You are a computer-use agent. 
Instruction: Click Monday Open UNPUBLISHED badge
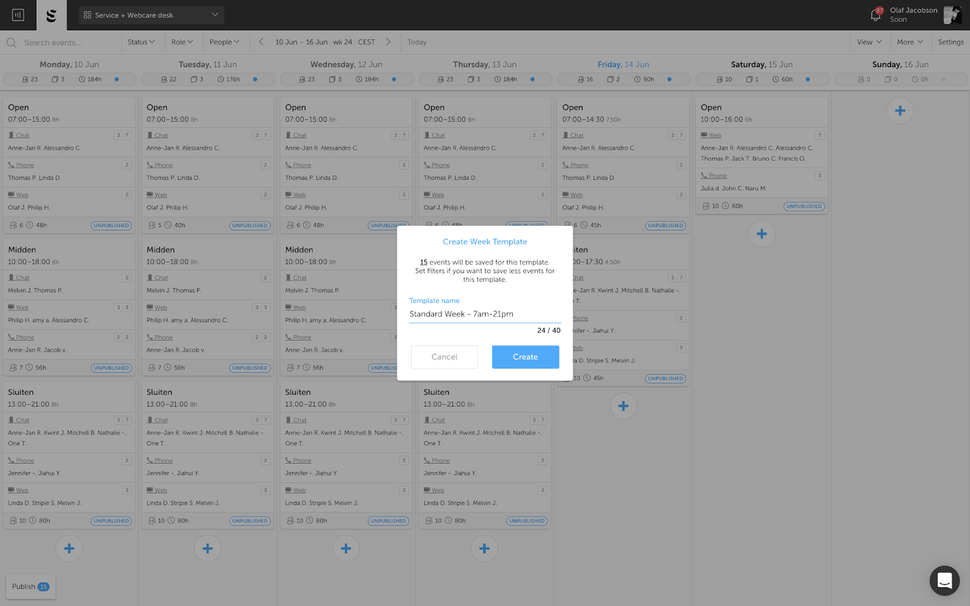tap(112, 225)
